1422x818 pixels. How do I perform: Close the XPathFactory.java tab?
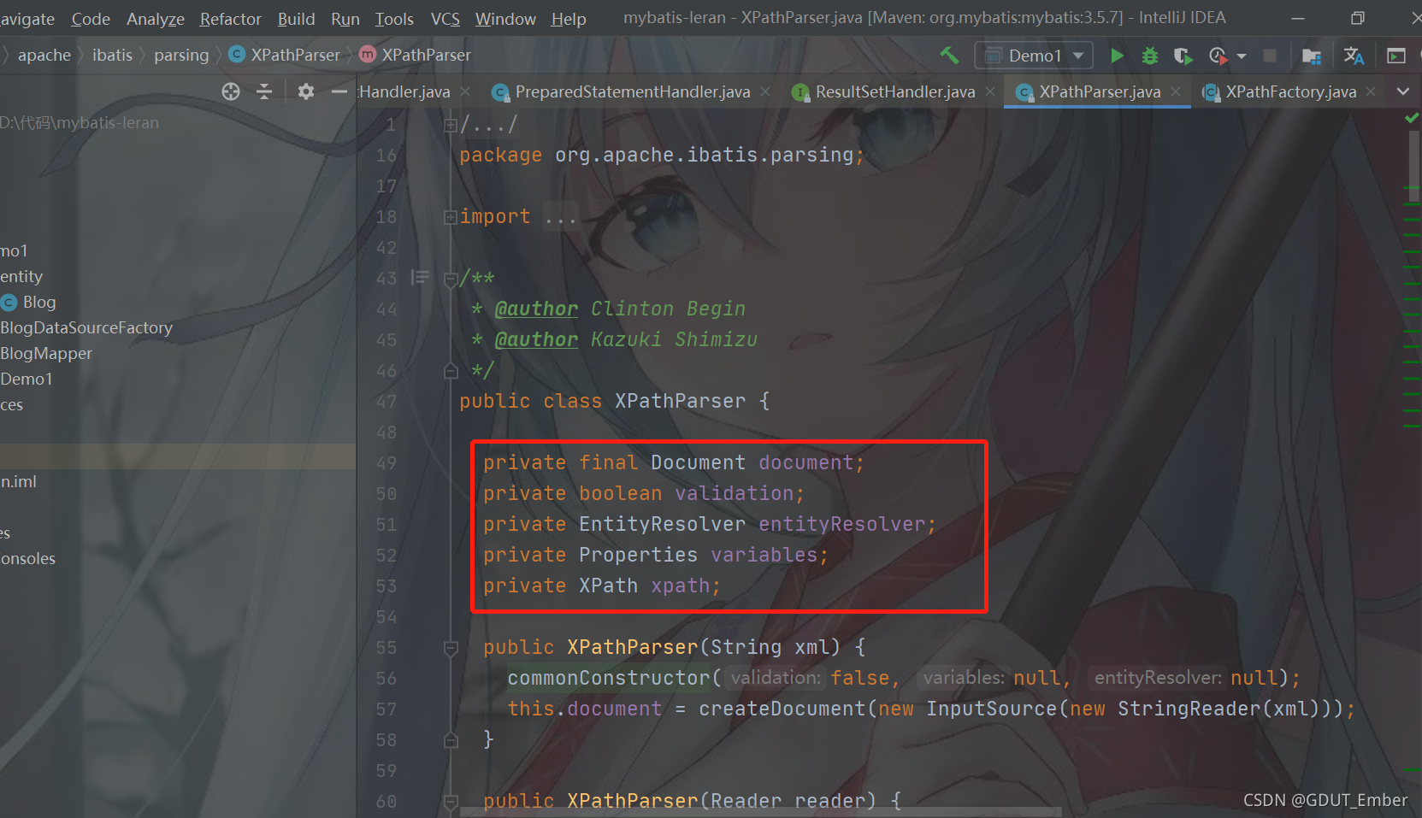1371,91
